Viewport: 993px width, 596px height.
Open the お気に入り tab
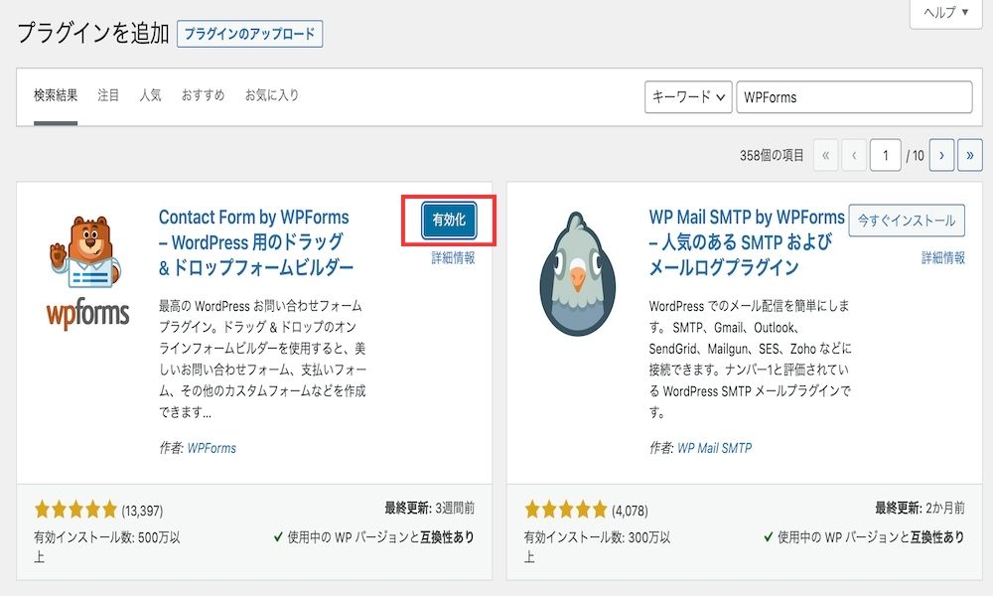(x=272, y=95)
